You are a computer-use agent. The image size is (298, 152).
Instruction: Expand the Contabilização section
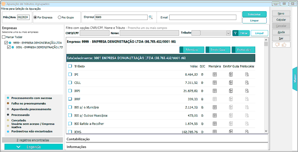click(78, 139)
